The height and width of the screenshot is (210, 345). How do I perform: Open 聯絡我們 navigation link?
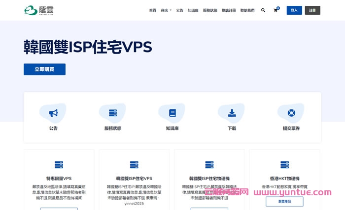[247, 10]
